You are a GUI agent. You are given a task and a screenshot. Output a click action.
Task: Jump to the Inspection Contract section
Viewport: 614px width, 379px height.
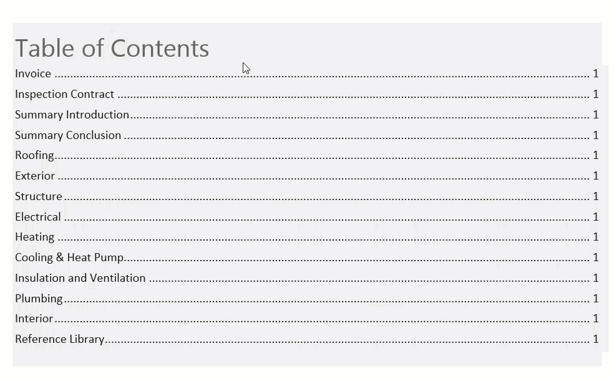click(x=65, y=94)
